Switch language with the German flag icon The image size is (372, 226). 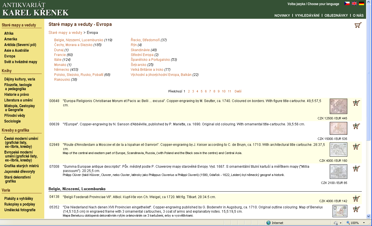pyautogui.click(x=362, y=3)
